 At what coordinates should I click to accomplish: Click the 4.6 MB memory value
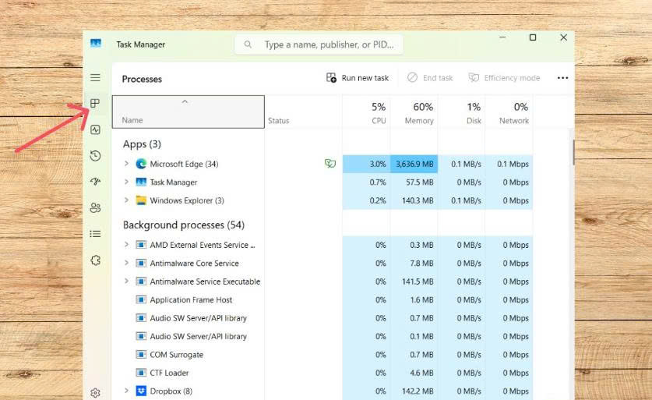[421, 373]
